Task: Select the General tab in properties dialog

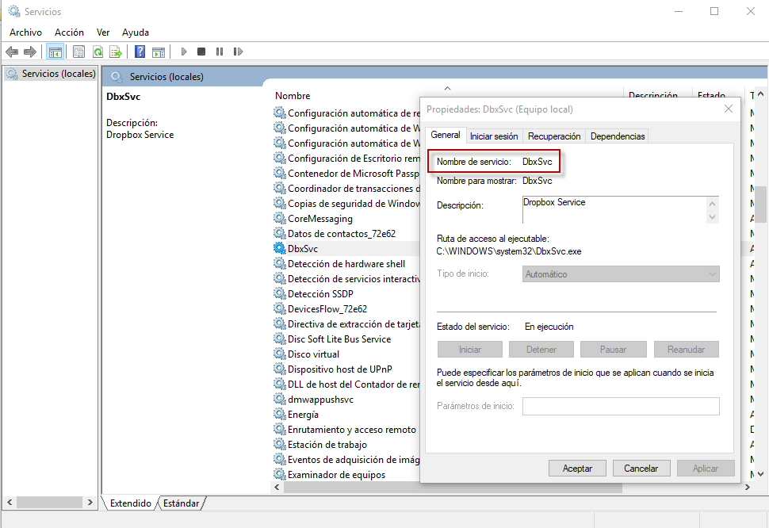Action: tap(446, 135)
